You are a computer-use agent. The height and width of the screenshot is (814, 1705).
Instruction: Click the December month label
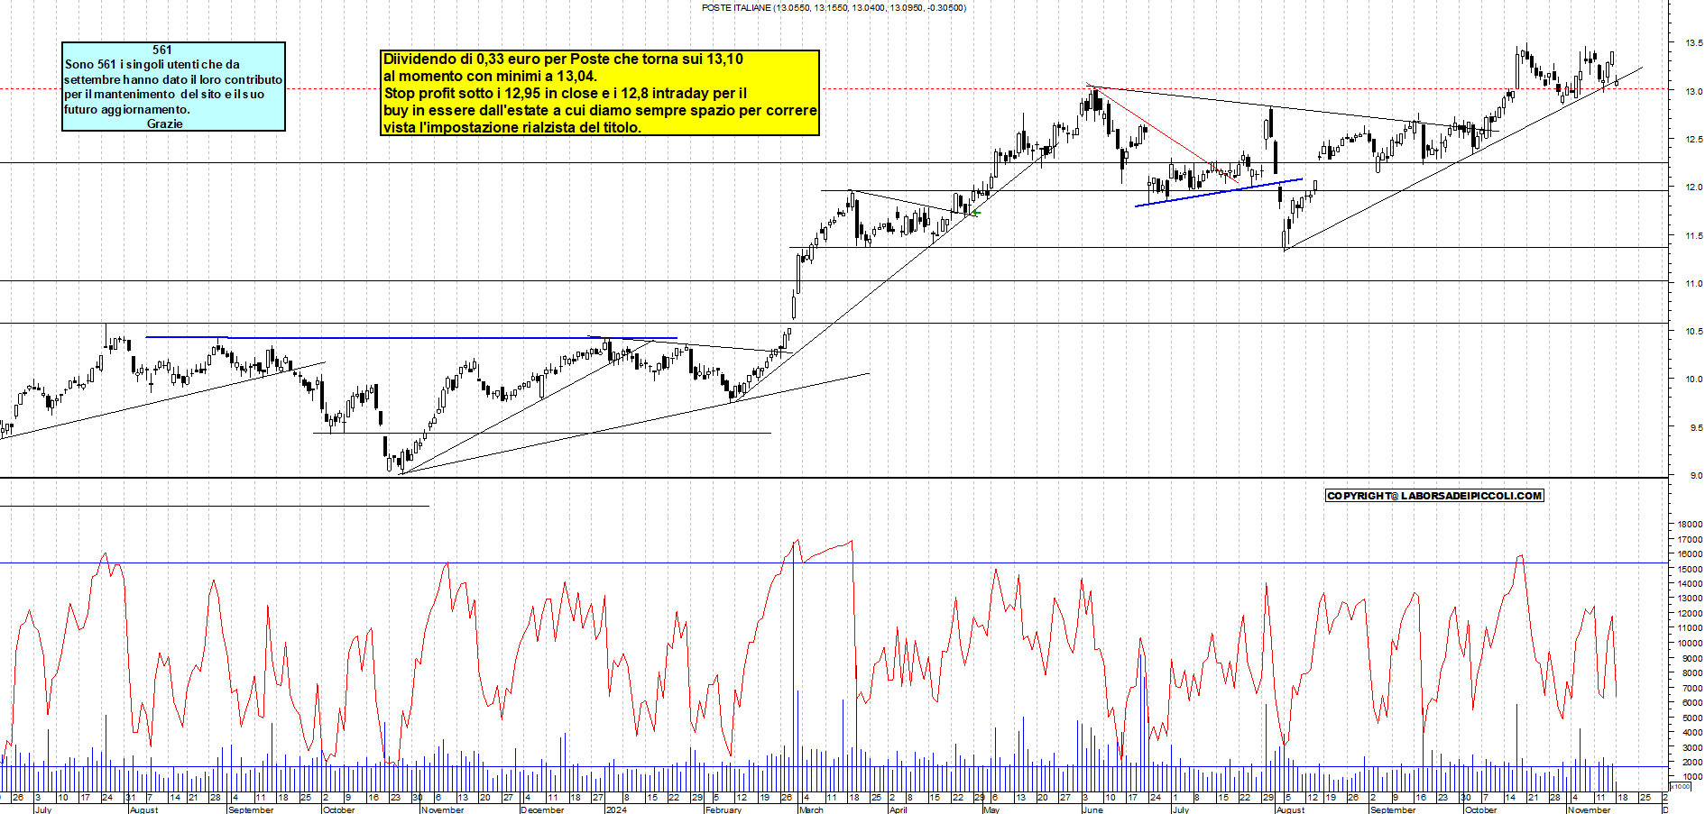click(x=543, y=809)
